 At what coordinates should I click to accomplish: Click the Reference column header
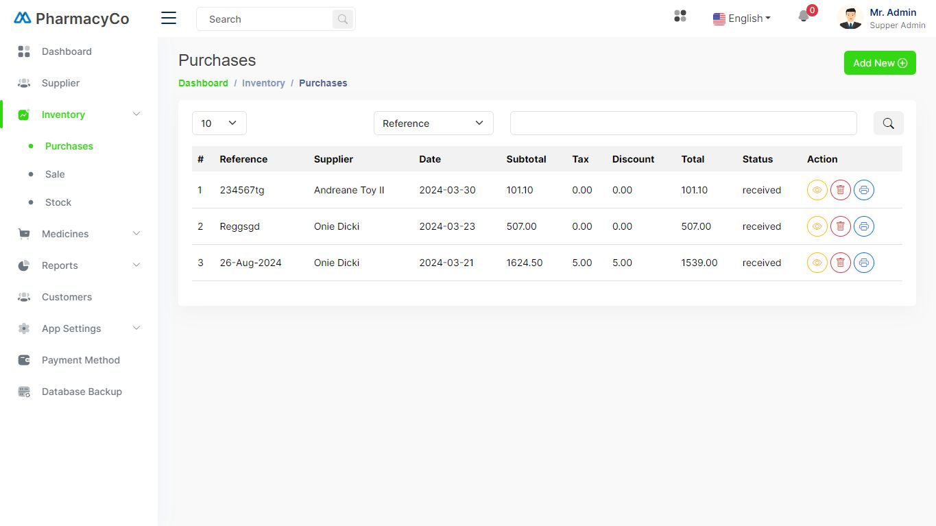pos(243,159)
